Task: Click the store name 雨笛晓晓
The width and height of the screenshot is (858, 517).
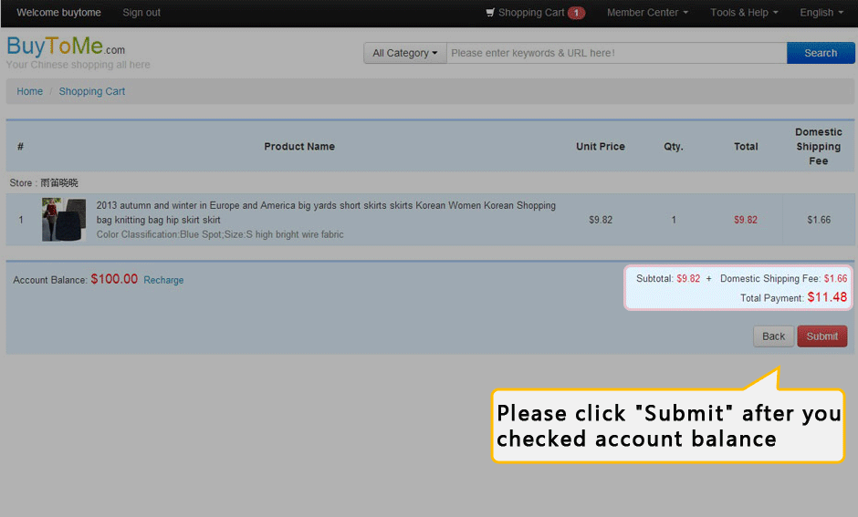Action: click(59, 183)
